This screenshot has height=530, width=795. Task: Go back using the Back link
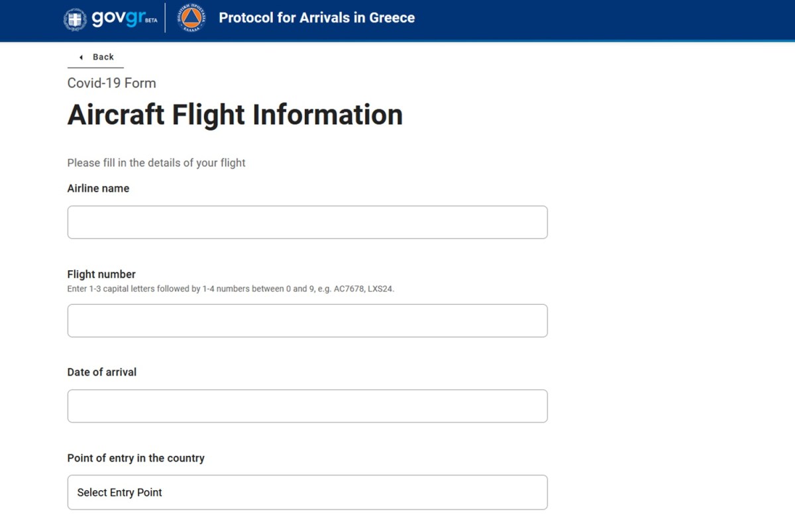click(x=103, y=57)
